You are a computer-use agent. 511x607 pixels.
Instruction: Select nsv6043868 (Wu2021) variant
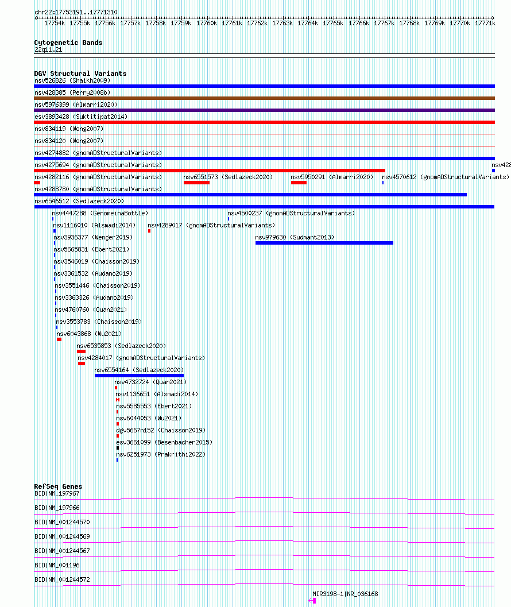pyautogui.click(x=89, y=334)
